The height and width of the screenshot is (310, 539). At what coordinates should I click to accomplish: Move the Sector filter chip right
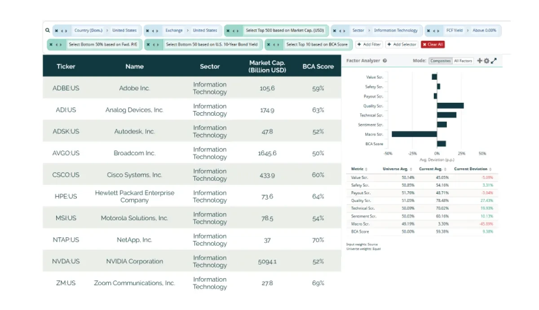345,31
